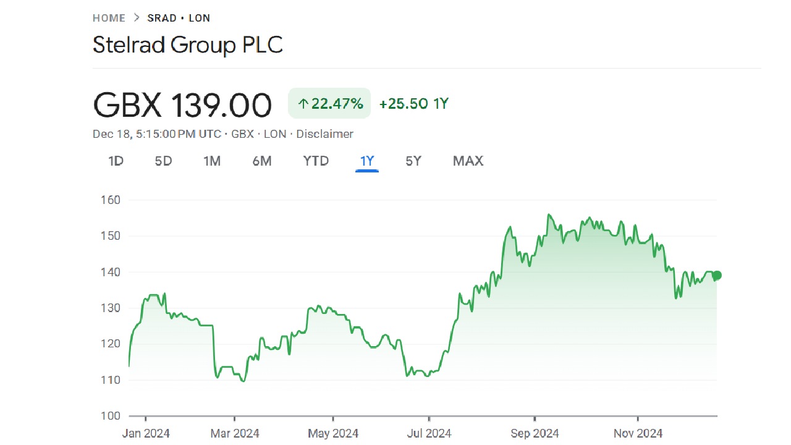The image size is (791, 445).
Task: Click the green 22.47% change badge
Action: 329,103
